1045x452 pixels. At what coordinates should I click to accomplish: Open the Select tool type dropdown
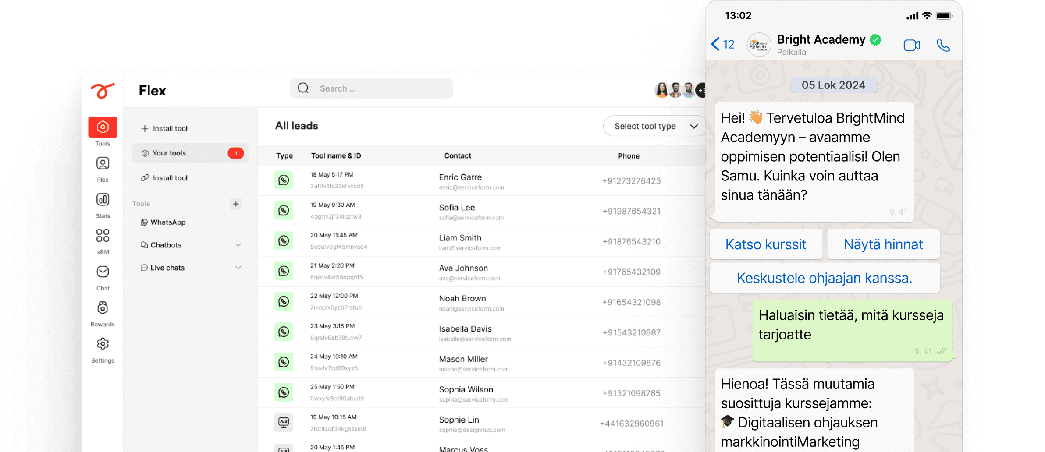655,126
